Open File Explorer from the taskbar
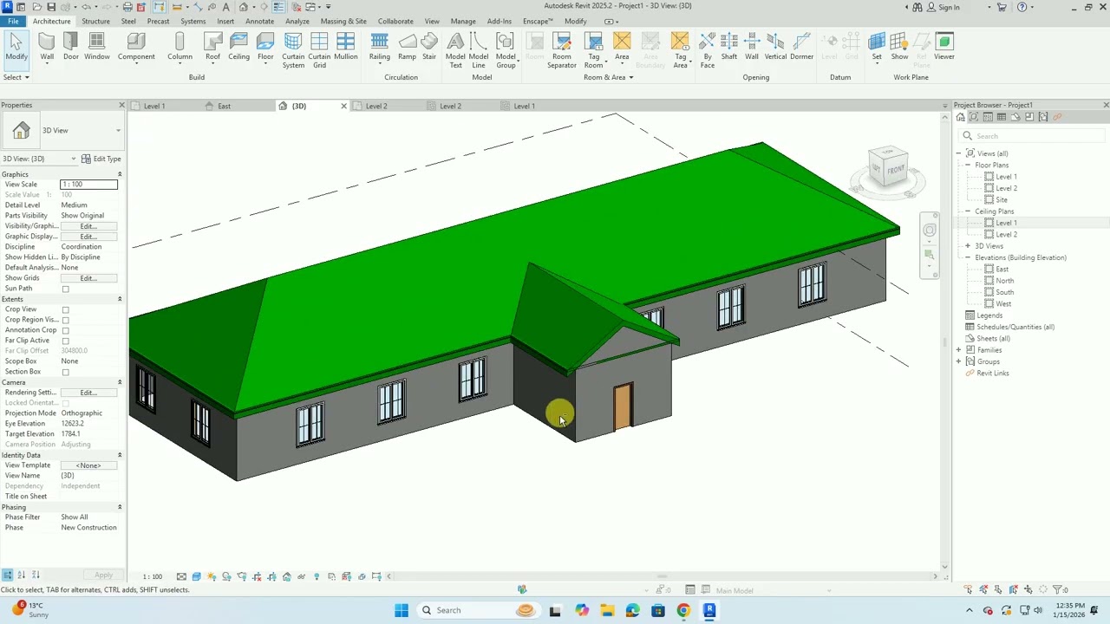 pyautogui.click(x=607, y=610)
